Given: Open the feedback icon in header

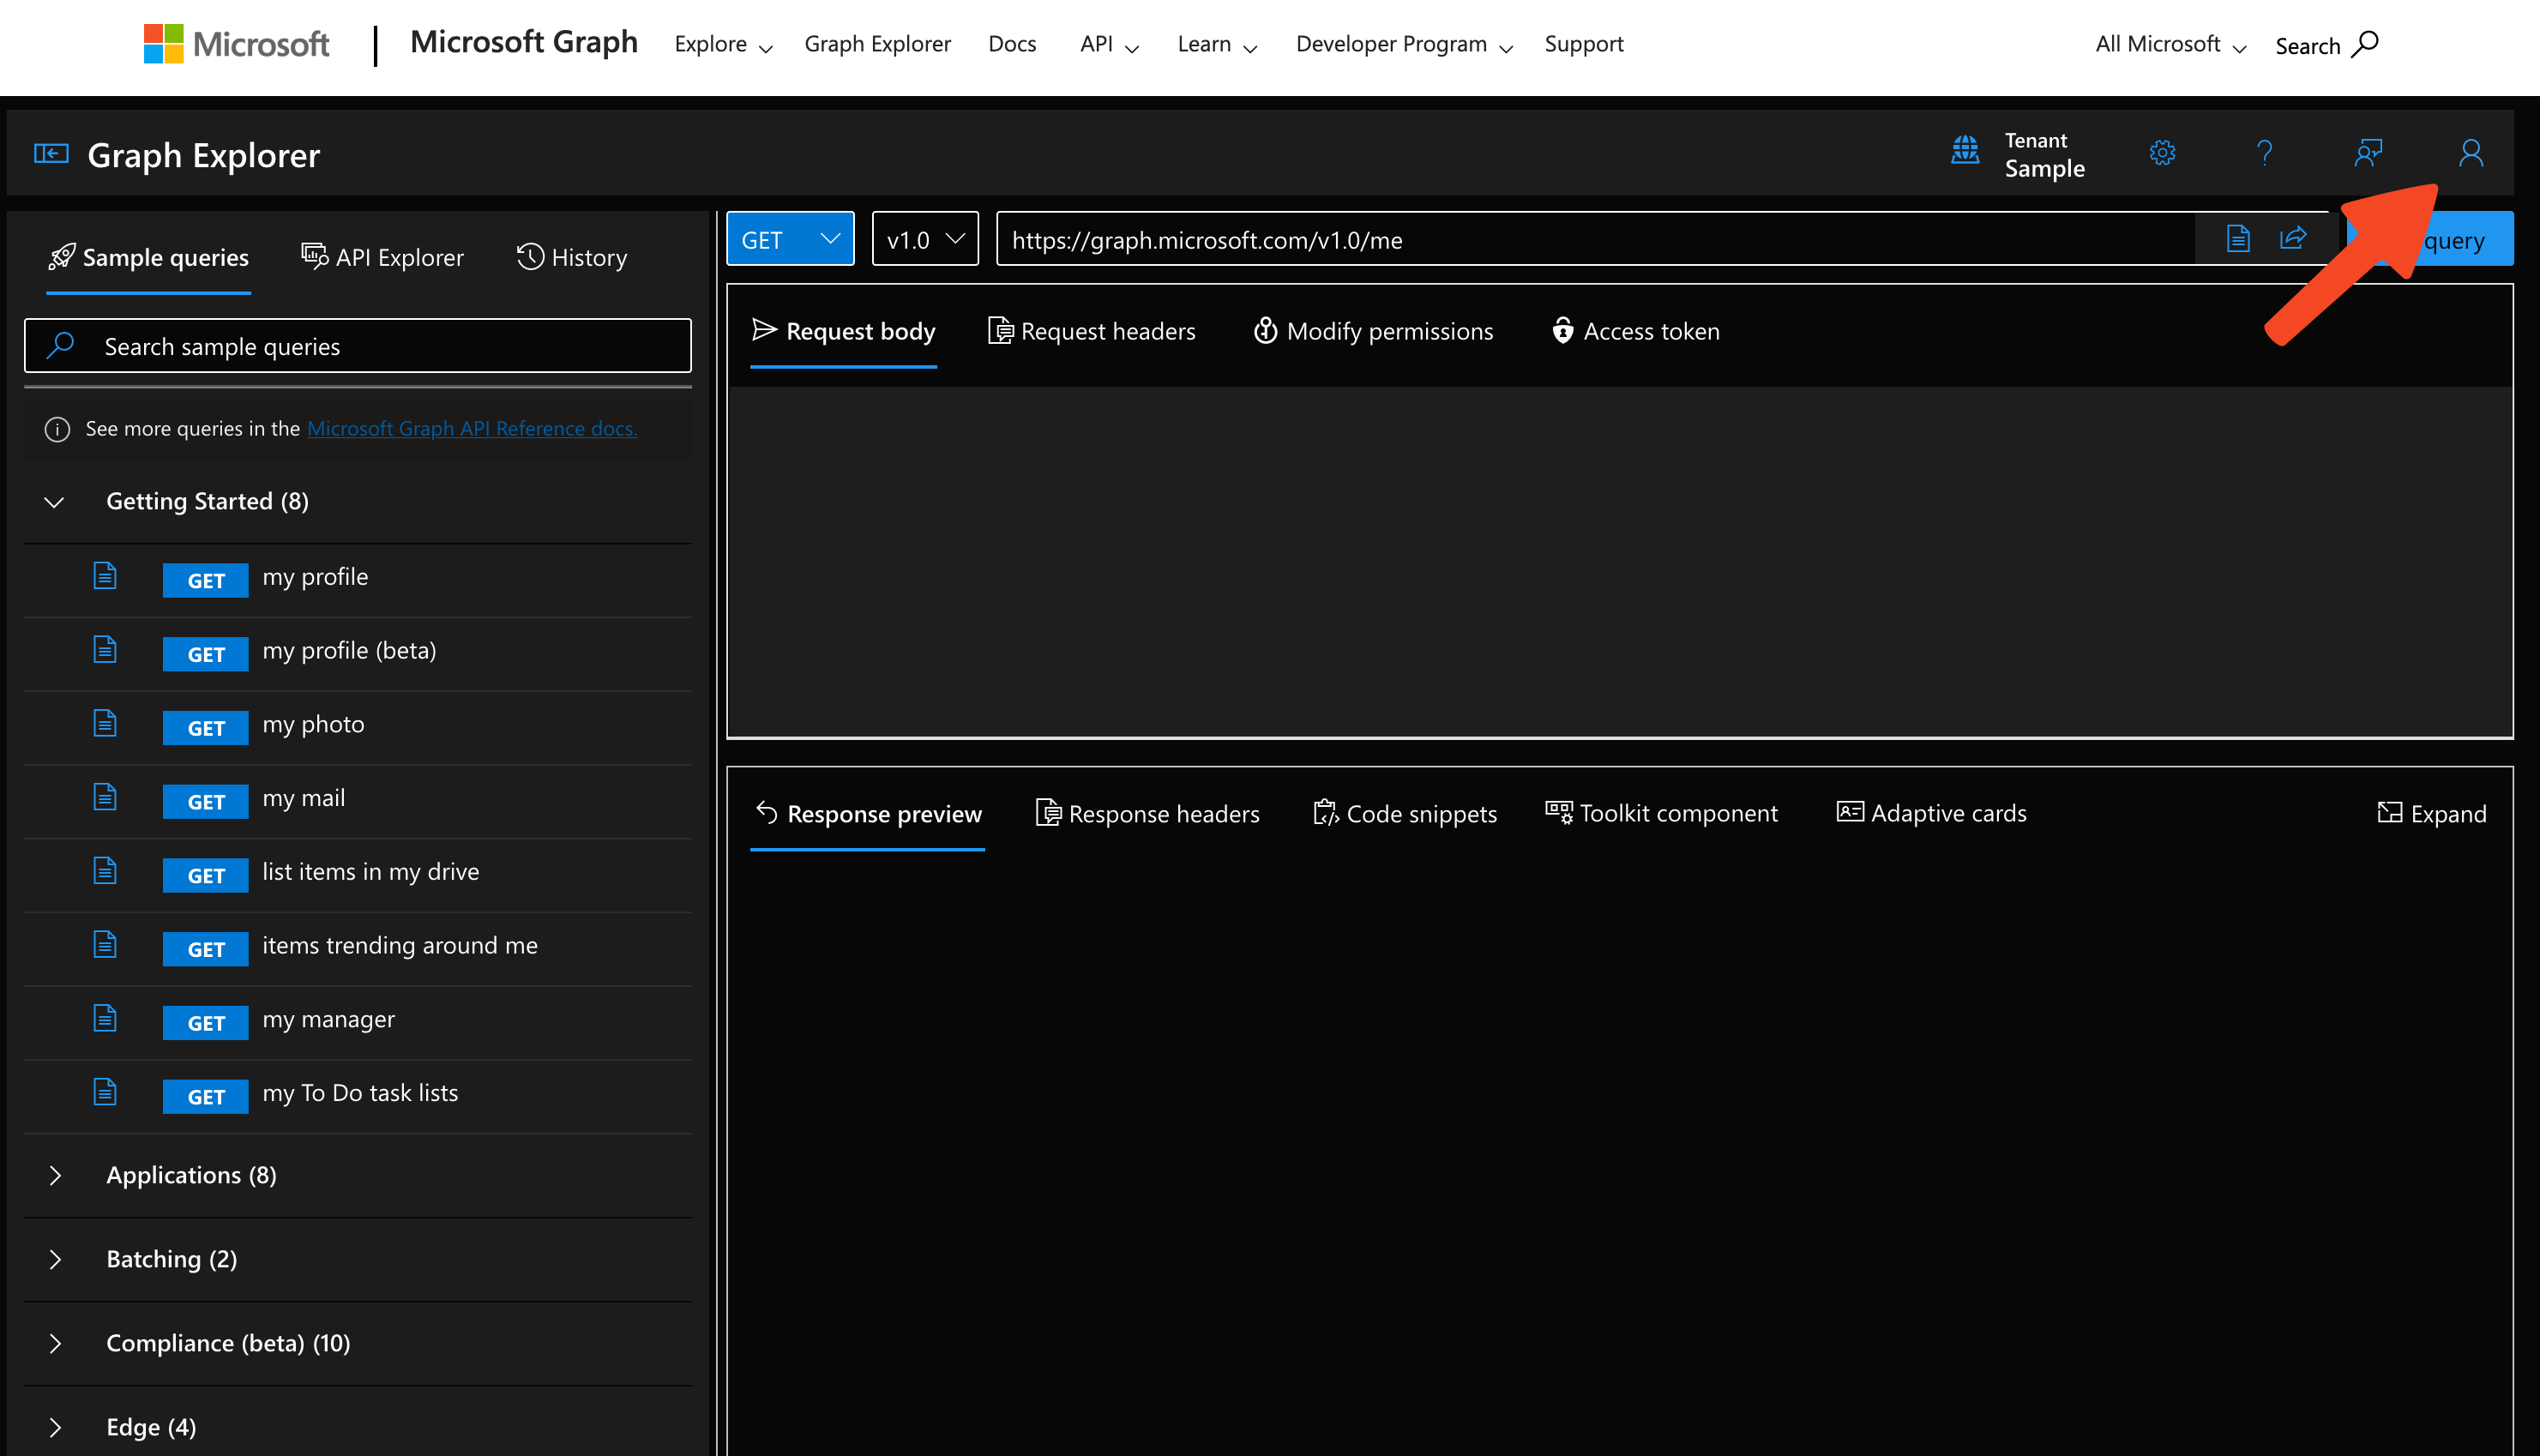Looking at the screenshot, I should pos(2368,153).
